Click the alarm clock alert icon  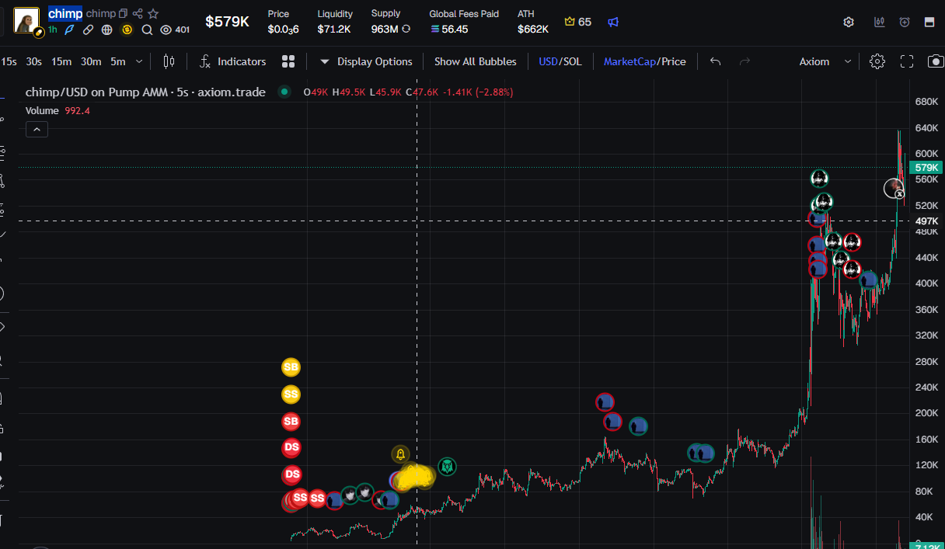(x=905, y=22)
